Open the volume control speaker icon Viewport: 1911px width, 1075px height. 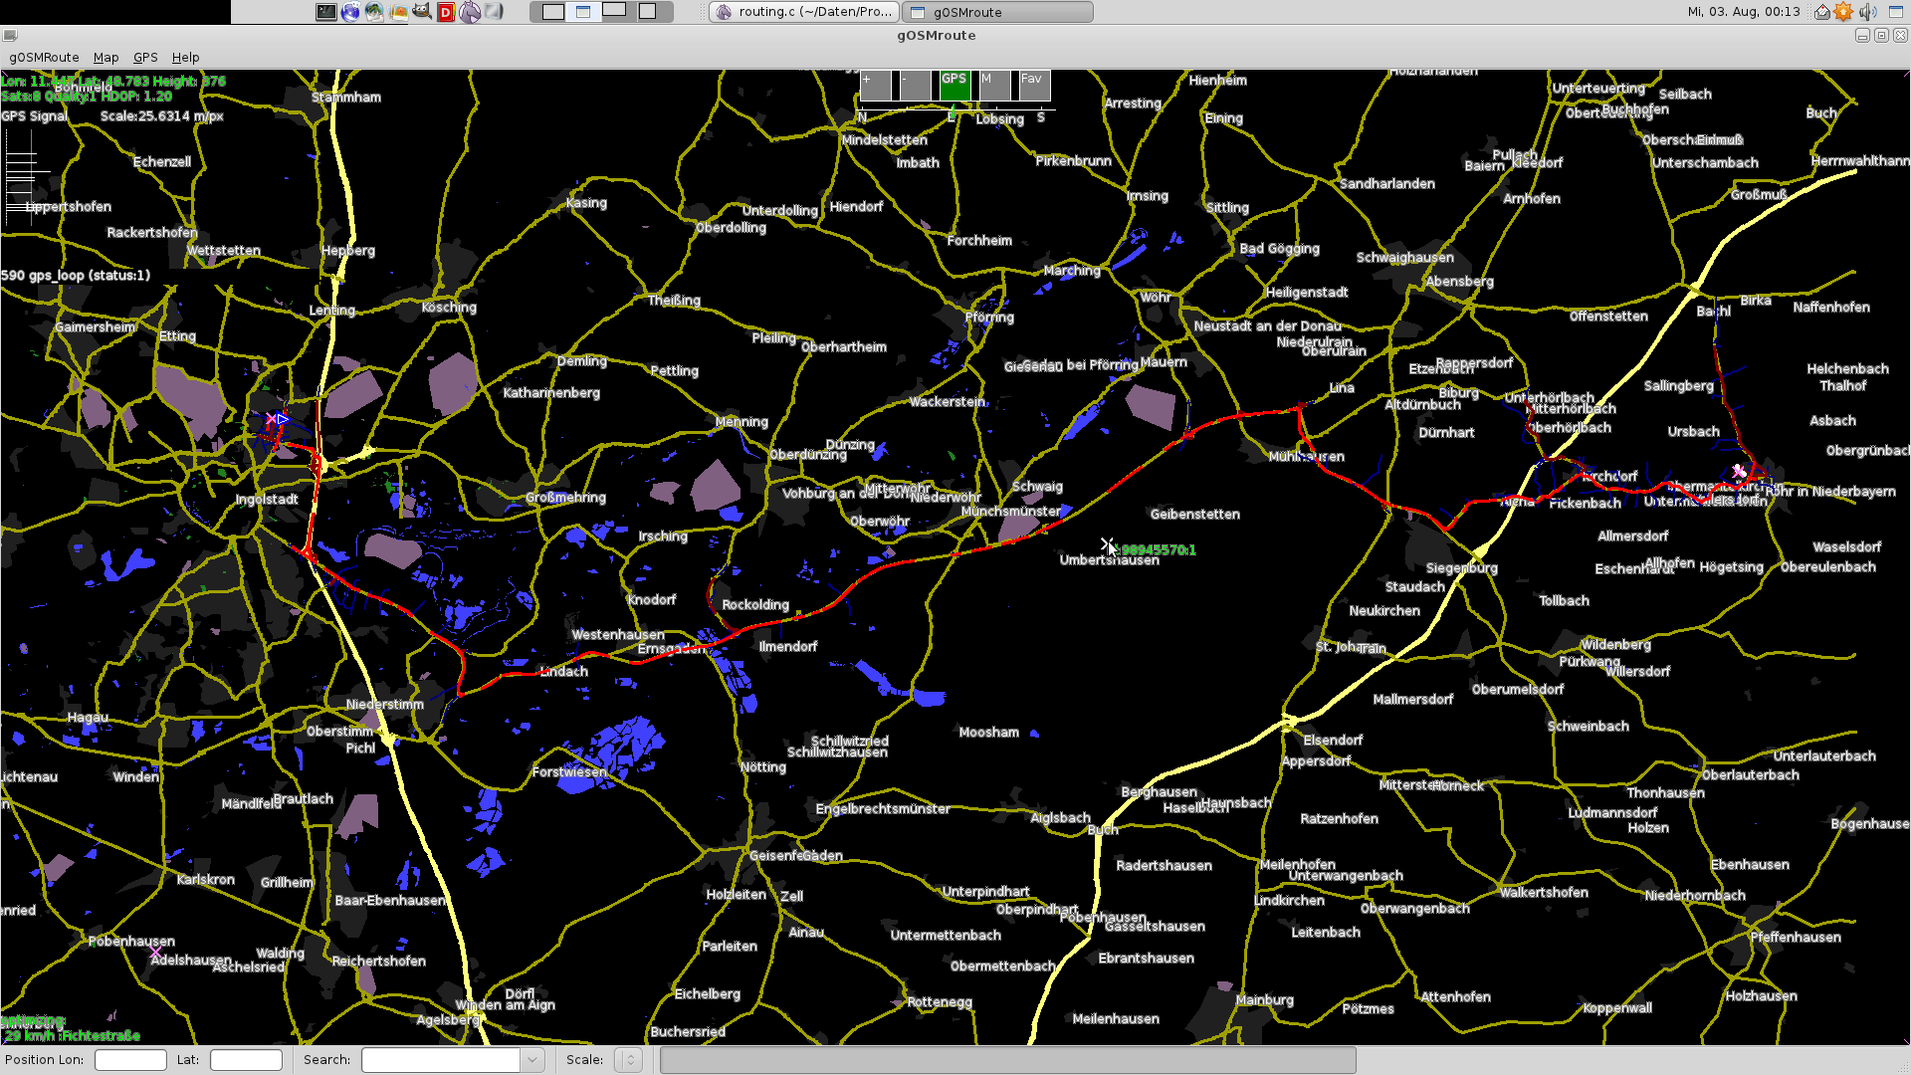point(1868,12)
